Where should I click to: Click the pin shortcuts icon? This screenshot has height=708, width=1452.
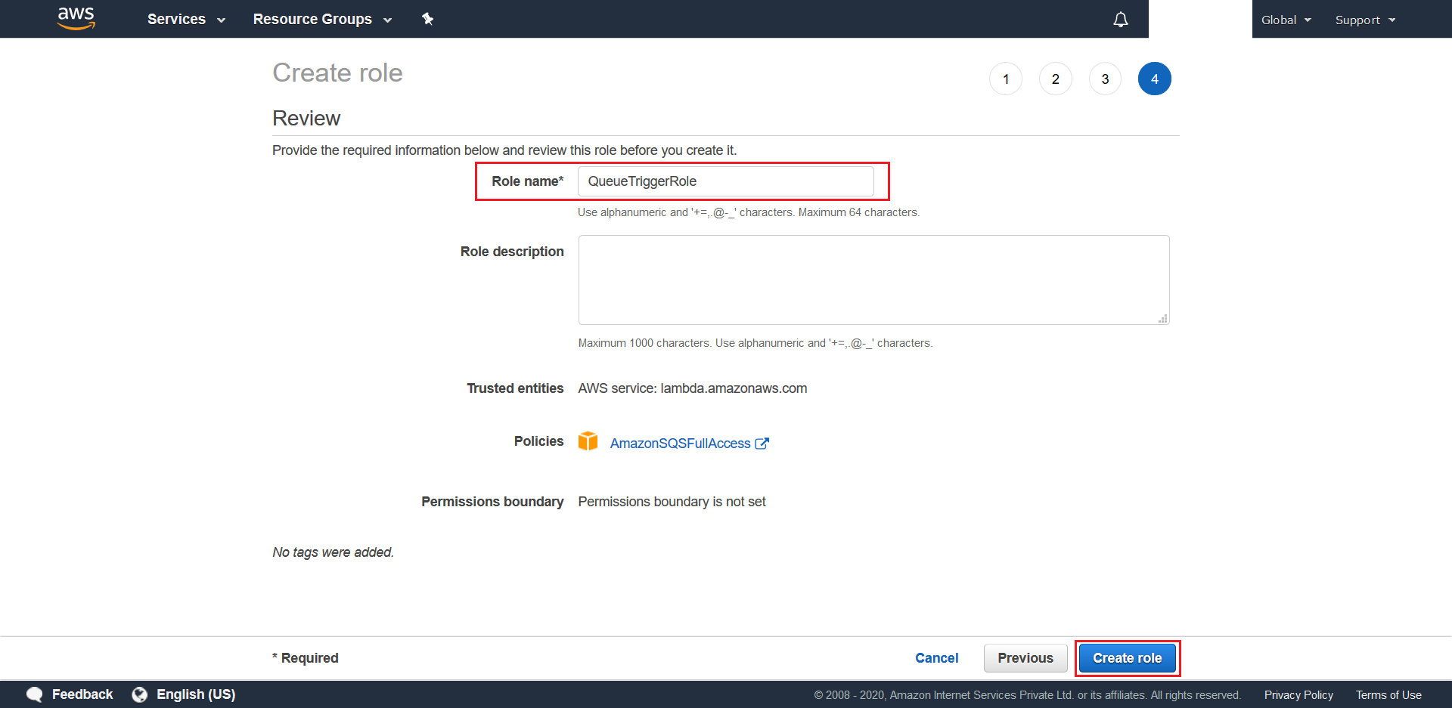pos(428,19)
